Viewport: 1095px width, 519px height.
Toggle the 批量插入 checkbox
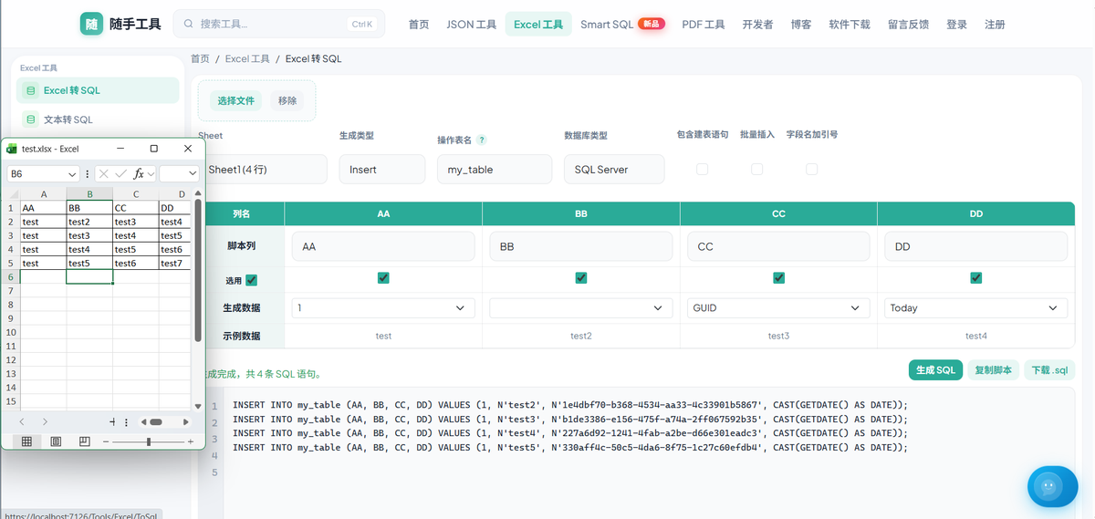pyautogui.click(x=756, y=169)
